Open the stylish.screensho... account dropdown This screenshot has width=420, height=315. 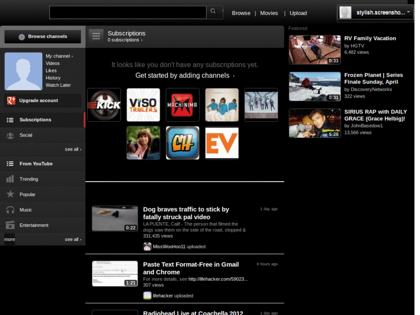click(x=375, y=13)
